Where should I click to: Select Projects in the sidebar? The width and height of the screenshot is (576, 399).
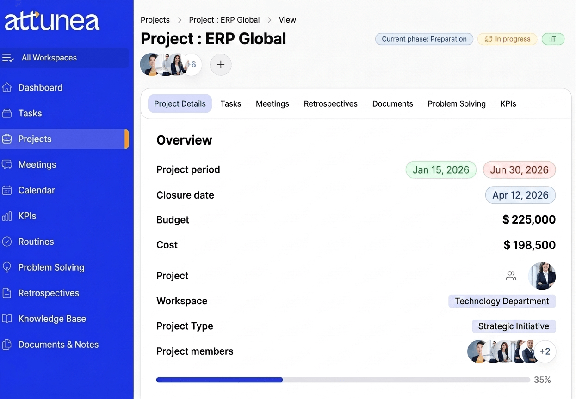[x=64, y=139]
